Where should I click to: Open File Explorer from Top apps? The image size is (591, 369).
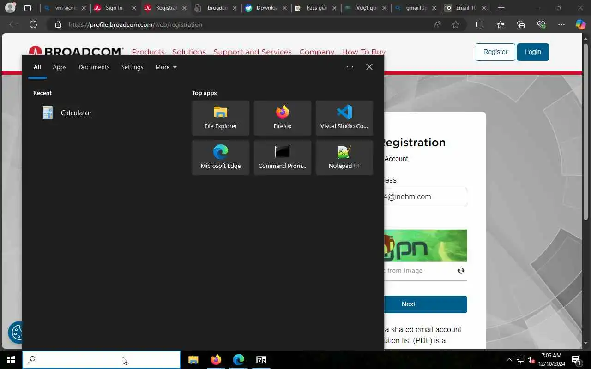click(x=221, y=118)
